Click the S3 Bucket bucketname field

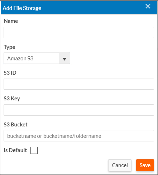[79, 136]
